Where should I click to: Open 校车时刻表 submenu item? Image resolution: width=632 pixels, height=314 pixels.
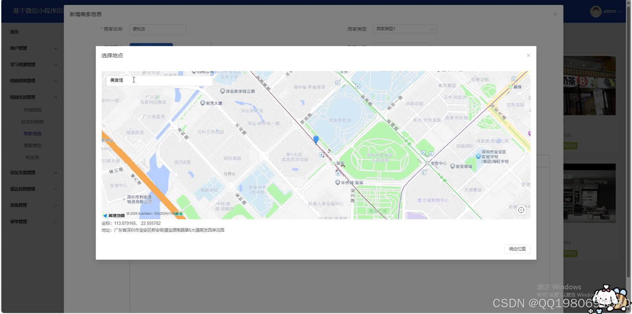[33, 122]
